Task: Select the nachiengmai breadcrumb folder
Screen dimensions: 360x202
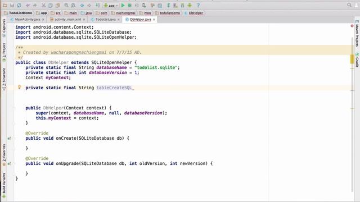Action: 123,13
